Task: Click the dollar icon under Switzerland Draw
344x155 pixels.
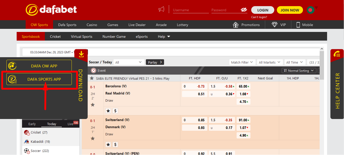Action: click(115, 145)
